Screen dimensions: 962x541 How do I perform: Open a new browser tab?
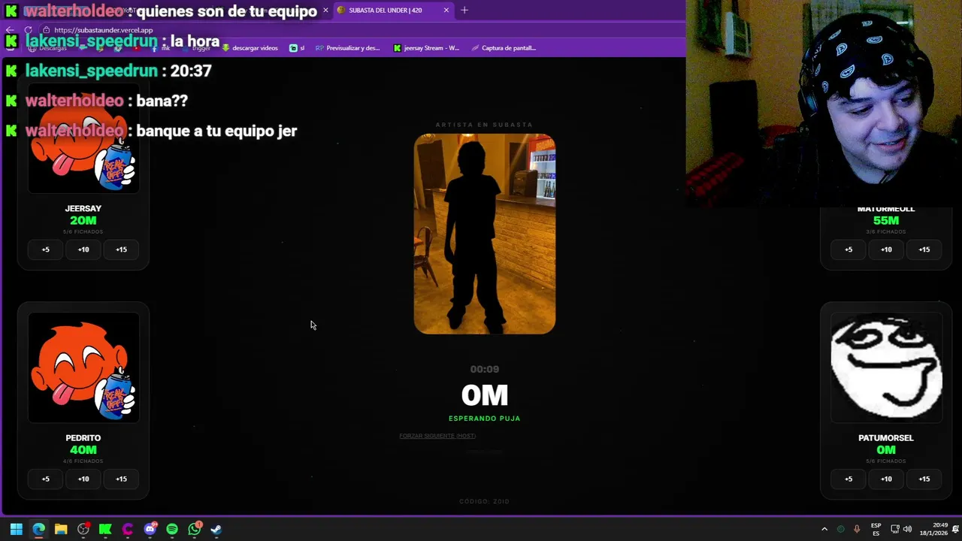point(464,10)
